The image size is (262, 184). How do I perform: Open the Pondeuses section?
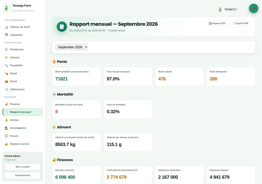(x=23, y=49)
